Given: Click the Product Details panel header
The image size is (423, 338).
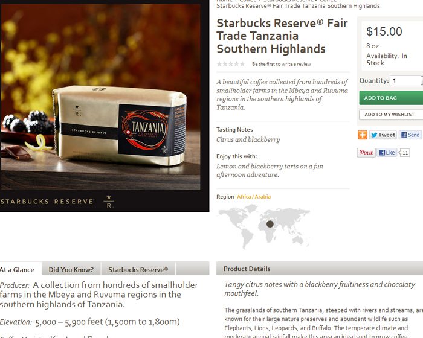Looking at the screenshot, I should [320, 269].
